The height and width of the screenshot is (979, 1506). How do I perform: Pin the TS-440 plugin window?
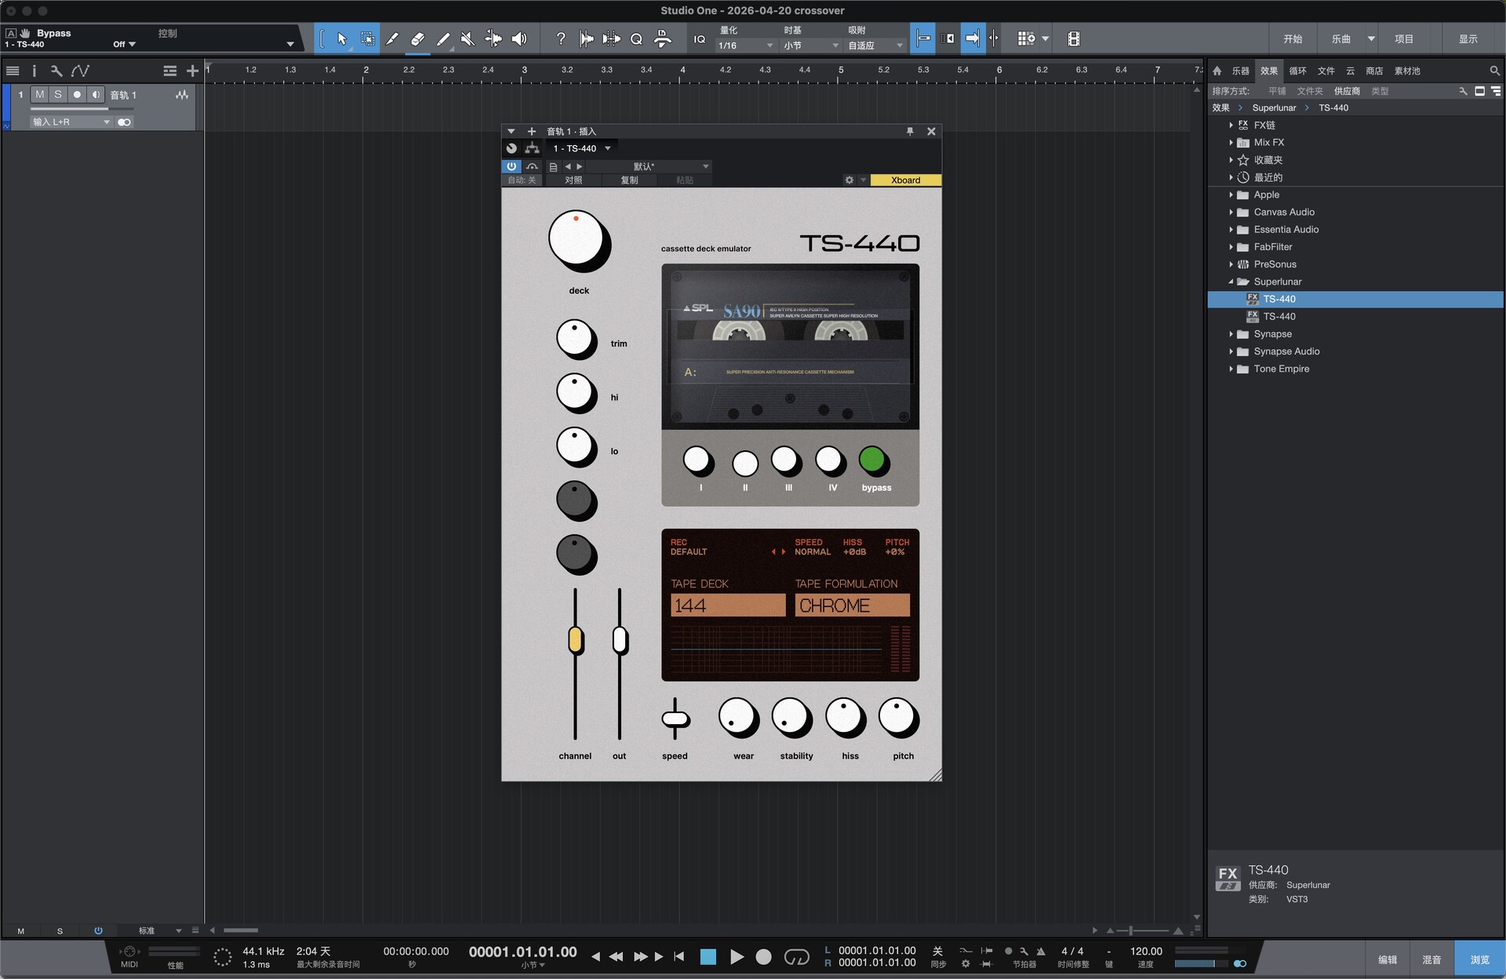click(x=910, y=131)
